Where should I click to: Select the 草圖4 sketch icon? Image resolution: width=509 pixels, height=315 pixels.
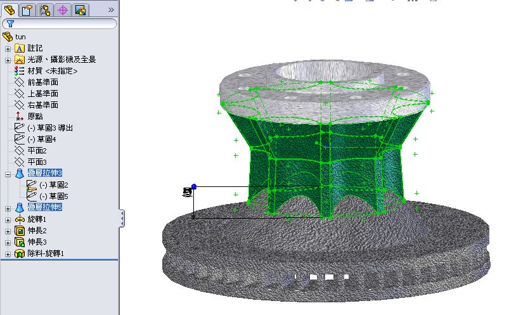(20, 139)
